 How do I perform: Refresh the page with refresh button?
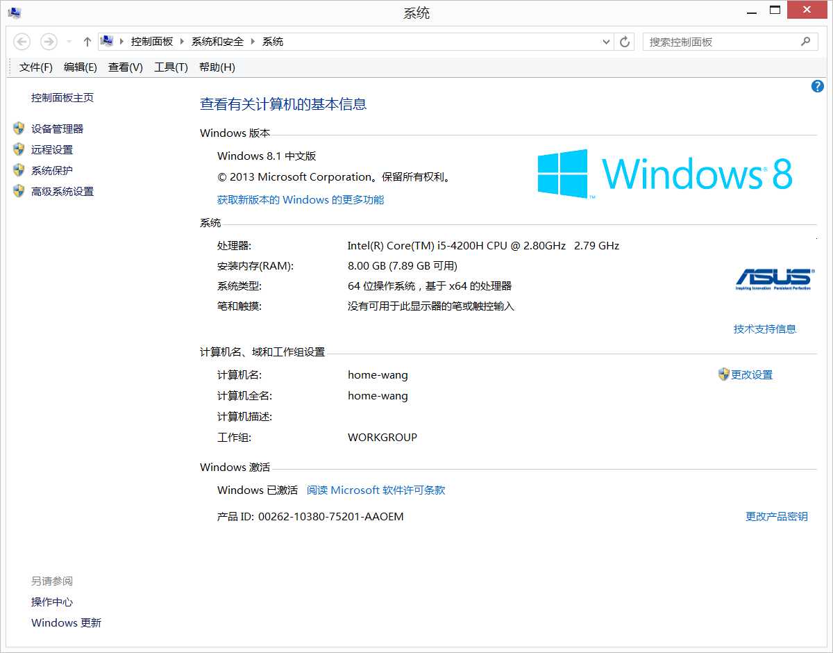pos(625,42)
